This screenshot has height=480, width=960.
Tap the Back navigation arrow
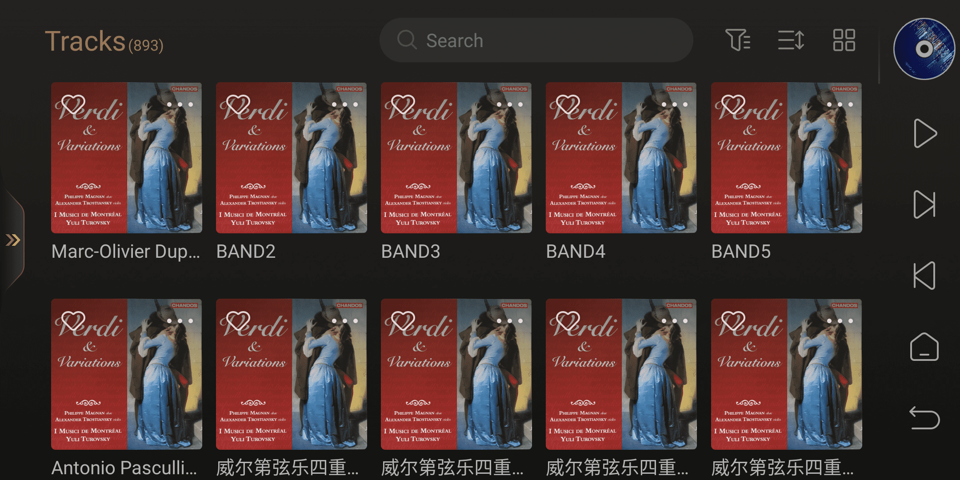click(x=924, y=418)
